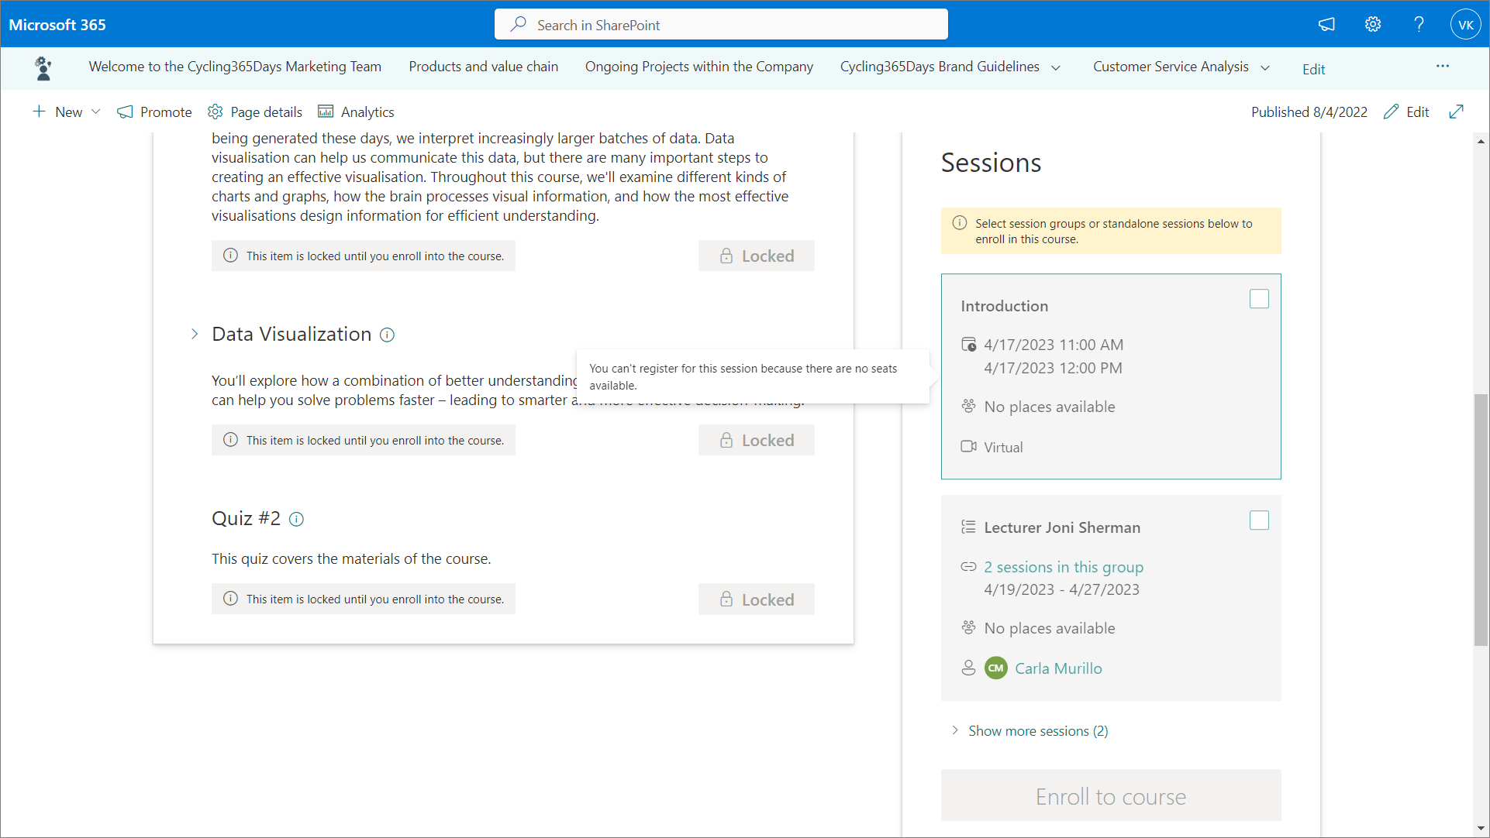Click the settings gear icon in header

coord(1373,25)
